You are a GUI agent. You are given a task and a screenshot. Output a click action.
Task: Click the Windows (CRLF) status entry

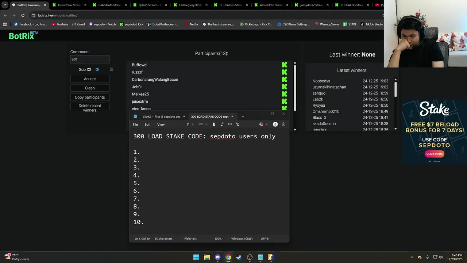pyautogui.click(x=242, y=239)
